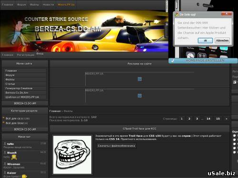The image size is (238, 178).
Task: Click Abbrechen in the popup dialog
Action: 222,40
